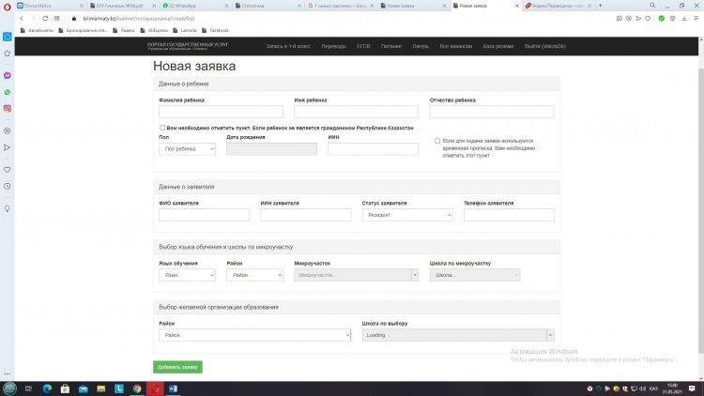Open the 'Район' dropdown for desired organization

pos(254,335)
